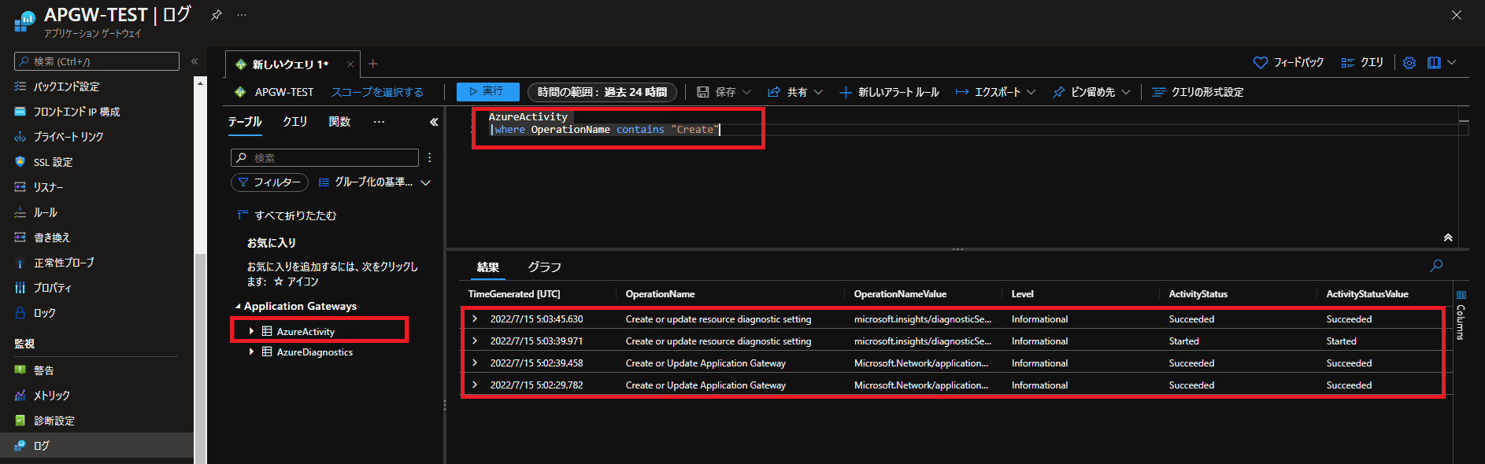Open 共有 dropdown

[x=795, y=92]
